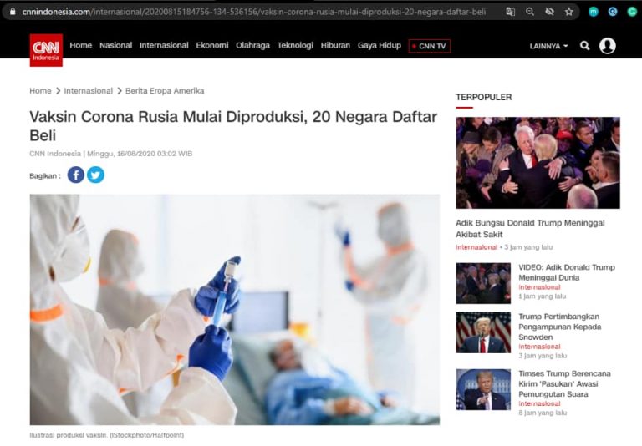Image resolution: width=642 pixels, height=446 pixels.
Task: Expand the LAINNYA dropdown menu
Action: [x=548, y=46]
